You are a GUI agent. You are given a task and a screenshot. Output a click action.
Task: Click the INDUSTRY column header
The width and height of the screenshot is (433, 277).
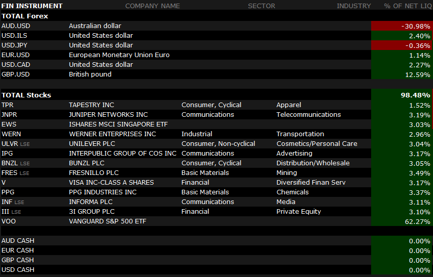click(x=353, y=6)
